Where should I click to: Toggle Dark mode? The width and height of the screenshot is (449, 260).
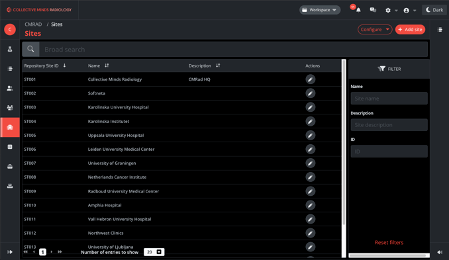coord(434,10)
